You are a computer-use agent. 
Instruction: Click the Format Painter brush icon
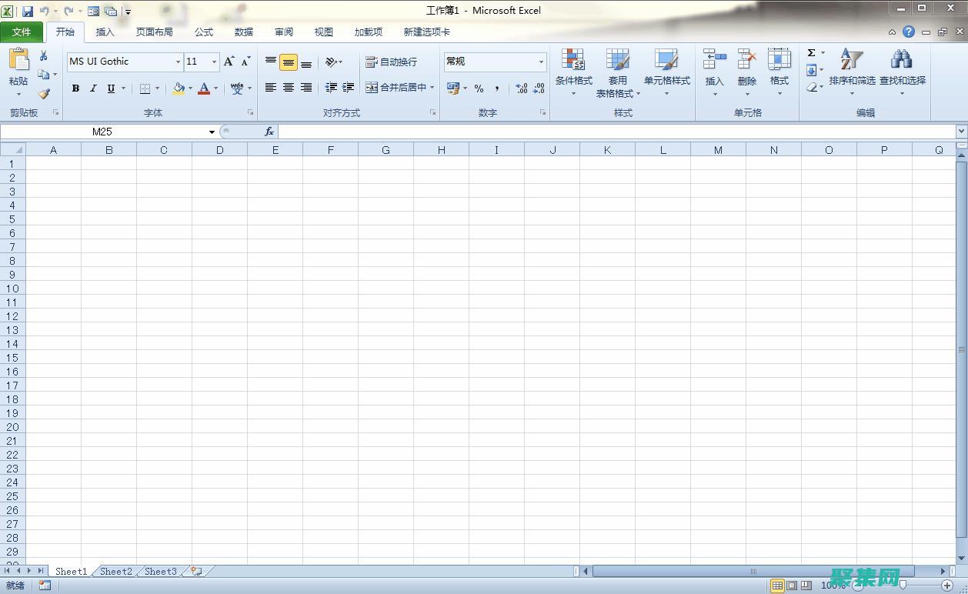44,94
